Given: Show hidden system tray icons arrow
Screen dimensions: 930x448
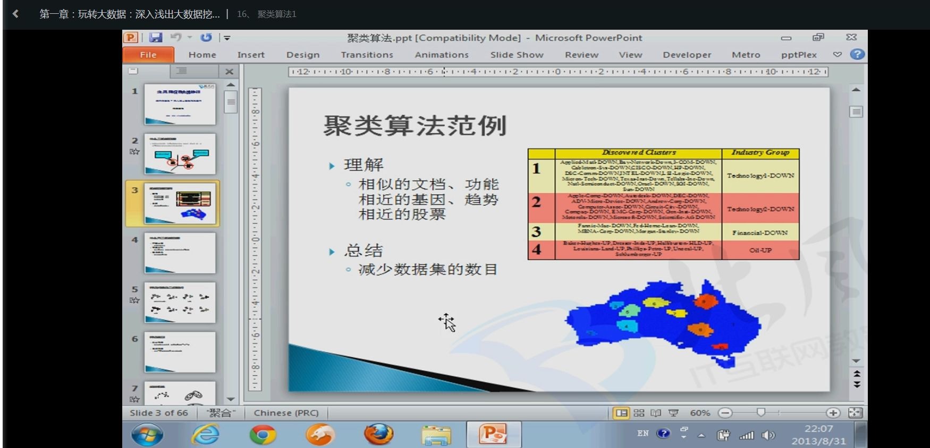Looking at the screenshot, I should [x=701, y=435].
